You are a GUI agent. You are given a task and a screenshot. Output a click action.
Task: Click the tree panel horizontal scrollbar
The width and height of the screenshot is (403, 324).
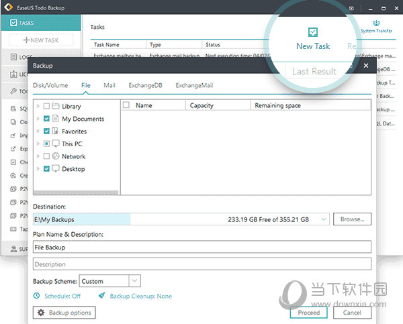point(76,193)
